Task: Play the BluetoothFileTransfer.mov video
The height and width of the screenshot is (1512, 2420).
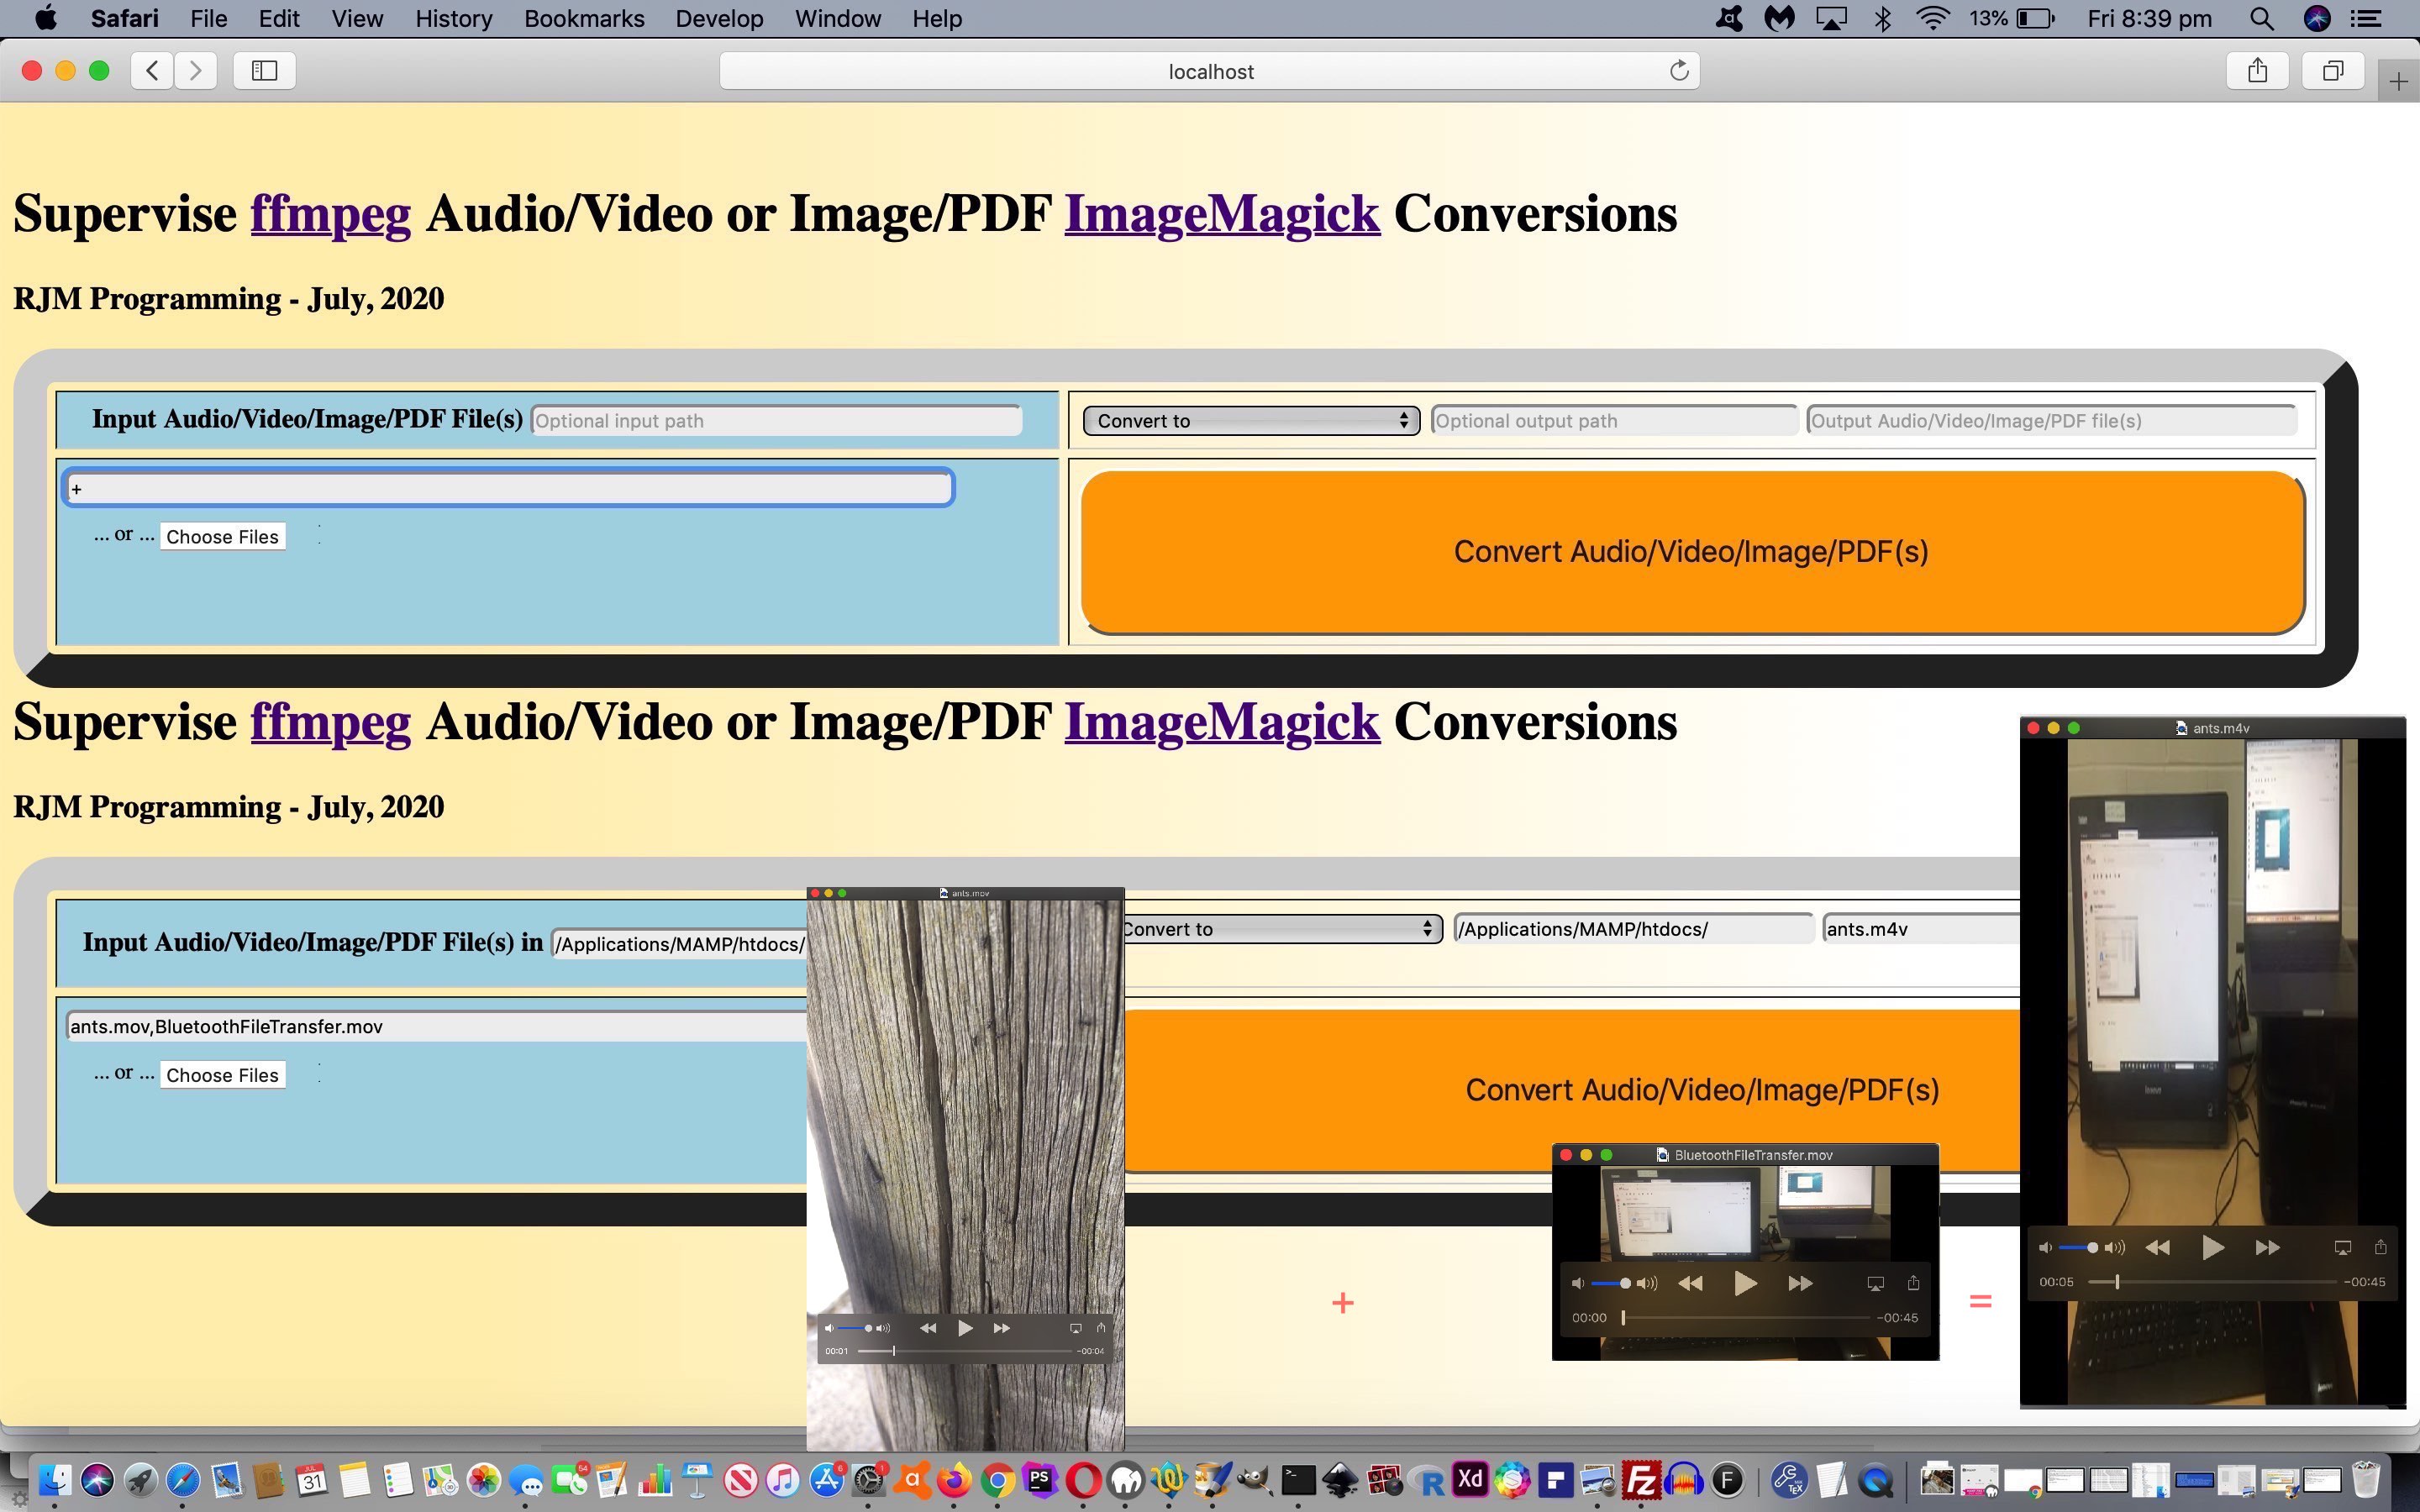Action: coord(1745,1283)
